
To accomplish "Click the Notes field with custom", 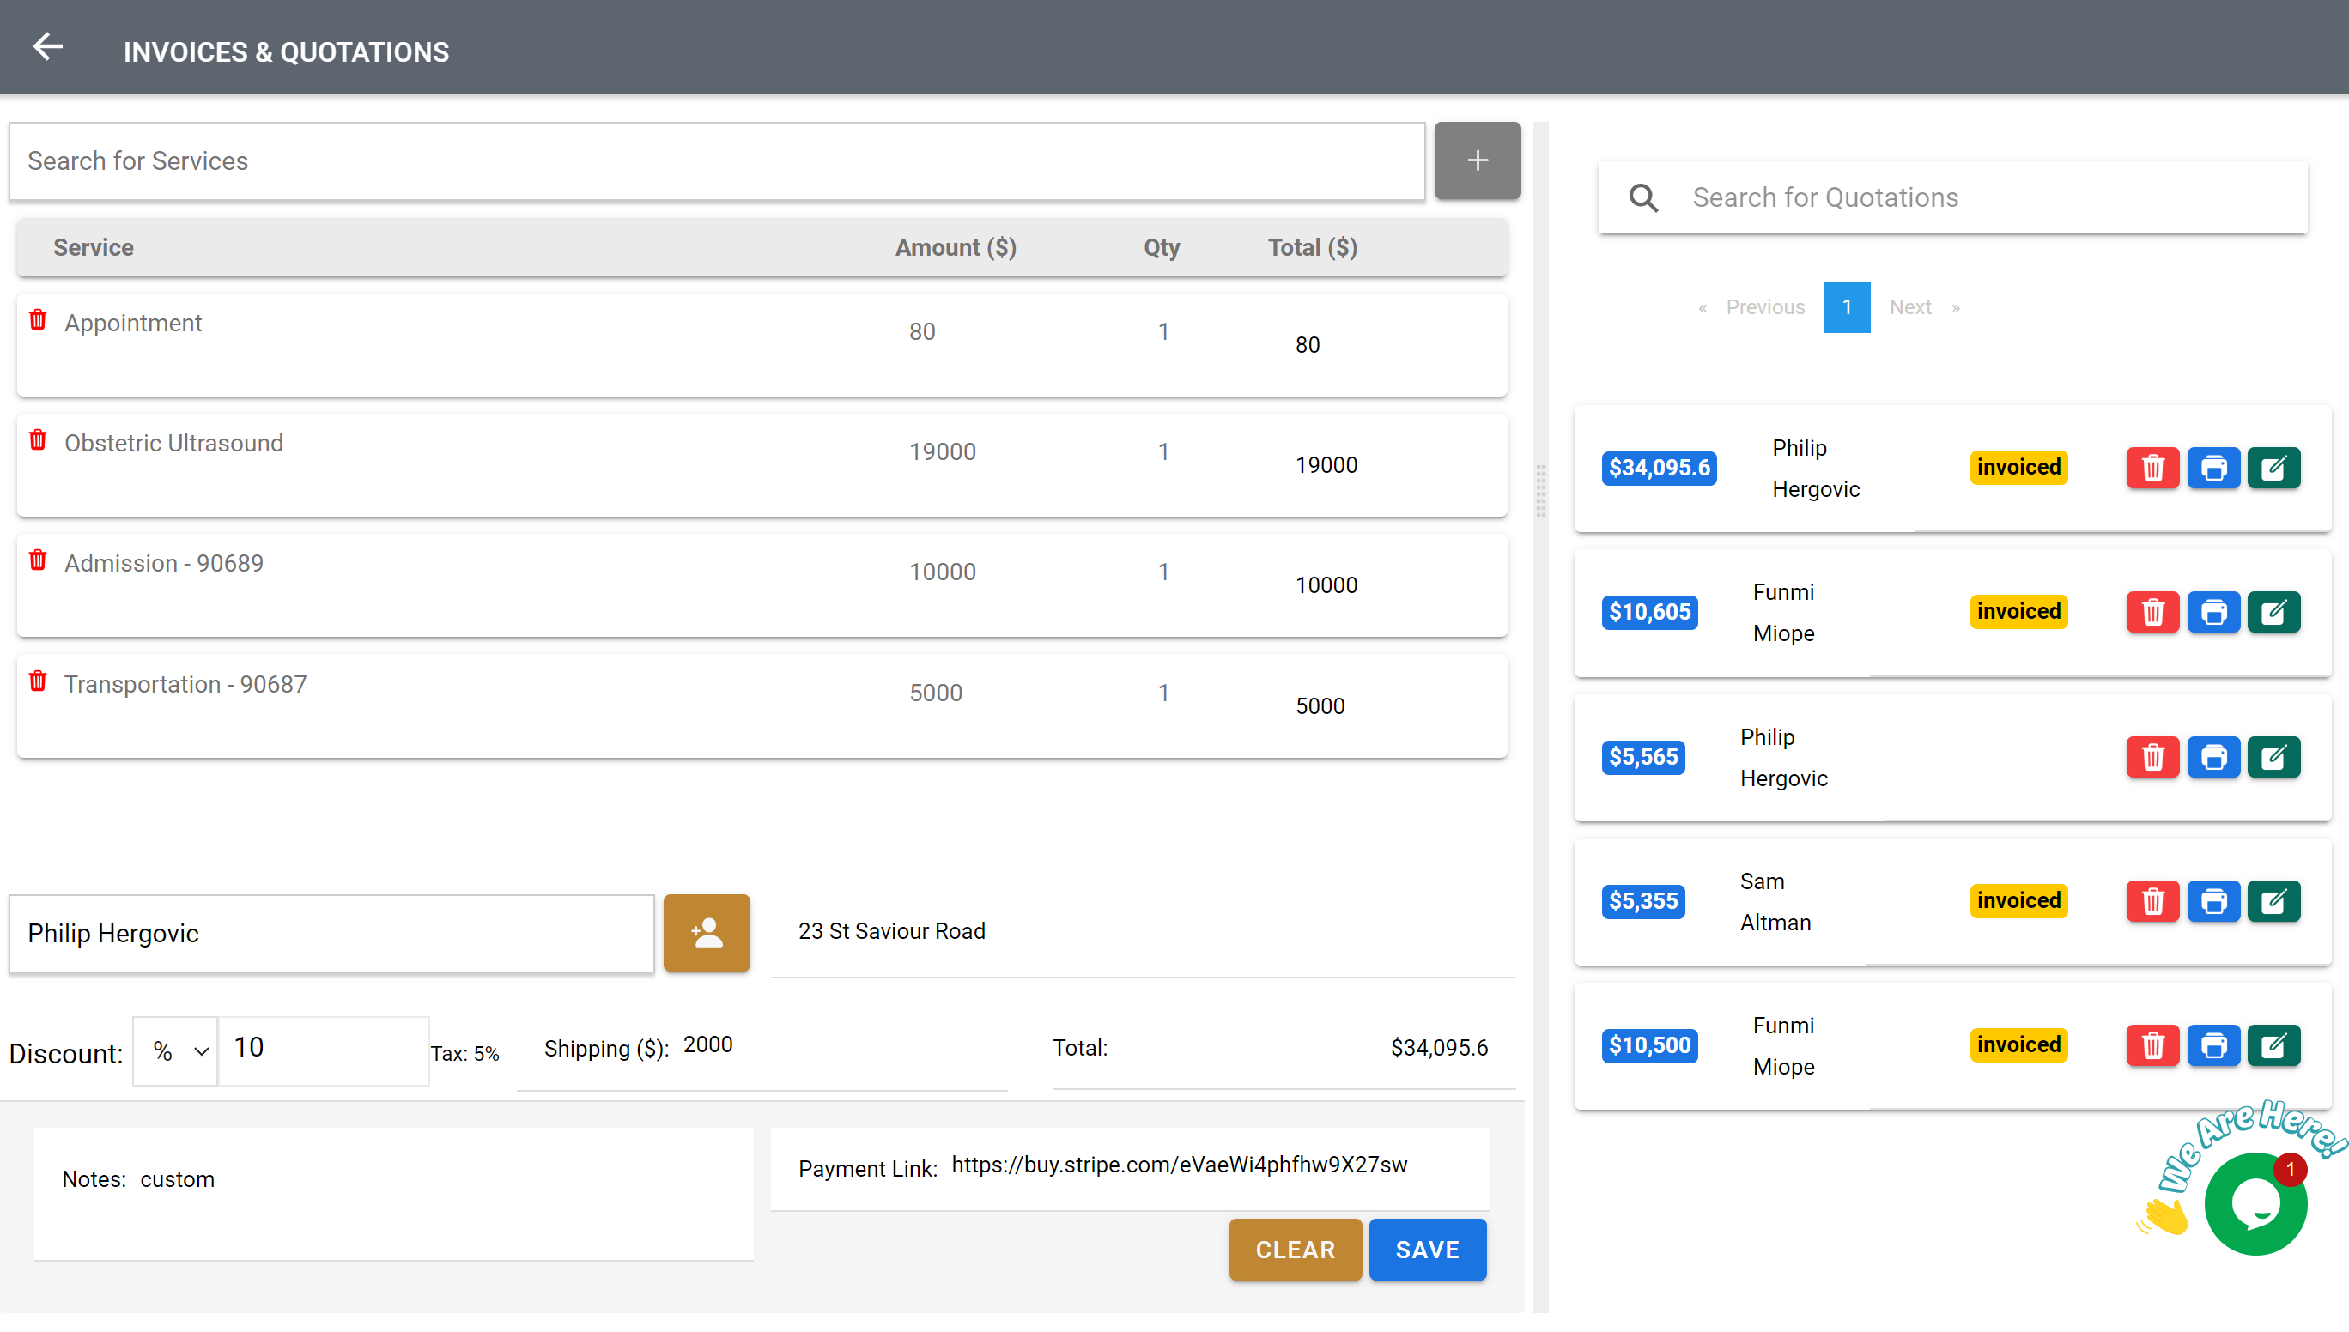I will [x=393, y=1194].
